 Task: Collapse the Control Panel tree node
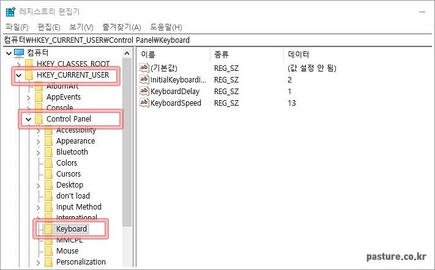point(29,119)
